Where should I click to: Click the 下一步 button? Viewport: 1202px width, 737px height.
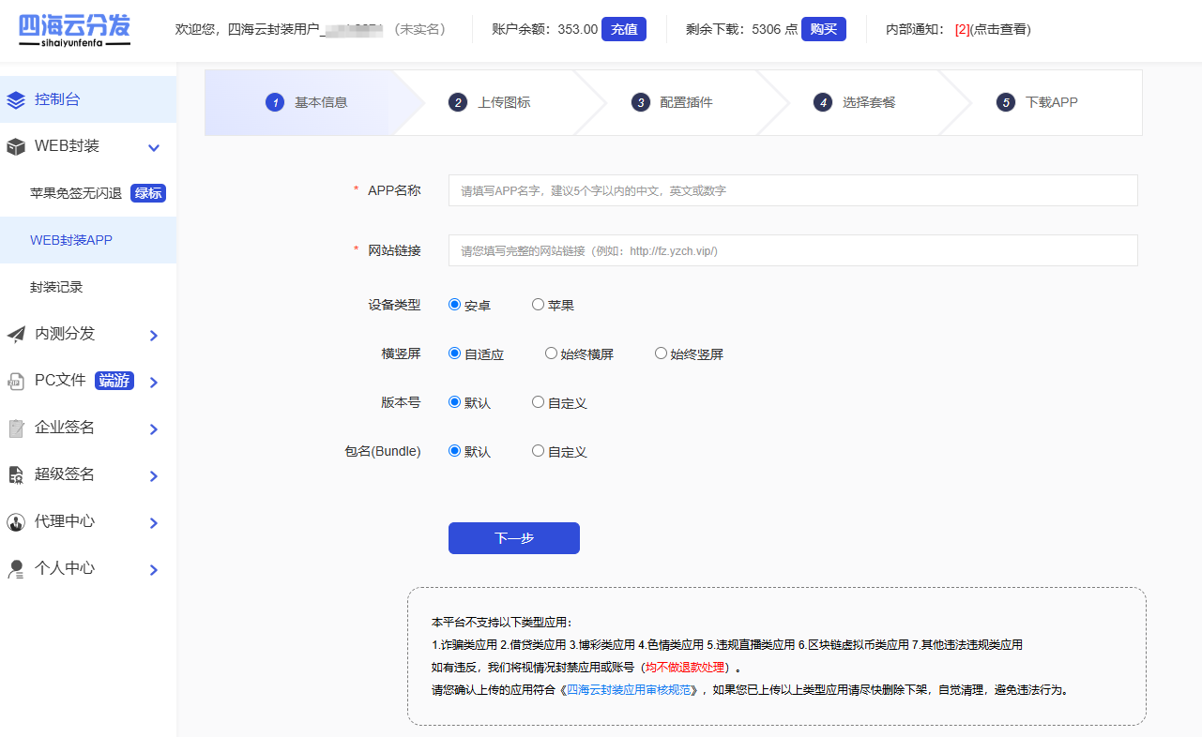[x=514, y=538]
